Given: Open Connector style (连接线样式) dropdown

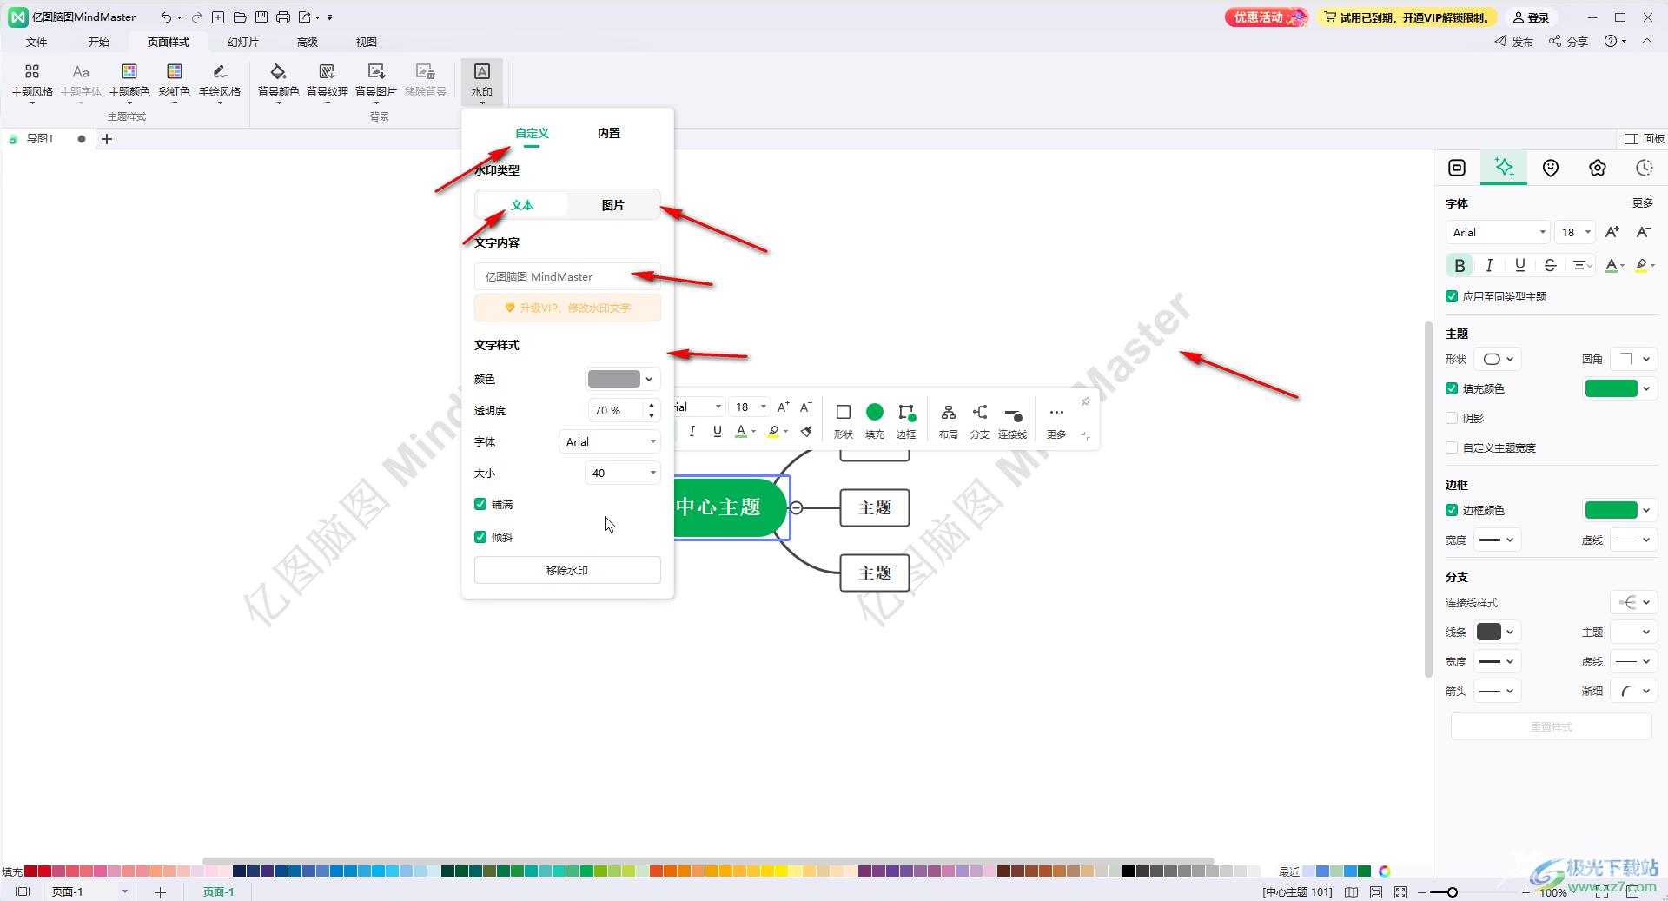Looking at the screenshot, I should pos(1633,602).
